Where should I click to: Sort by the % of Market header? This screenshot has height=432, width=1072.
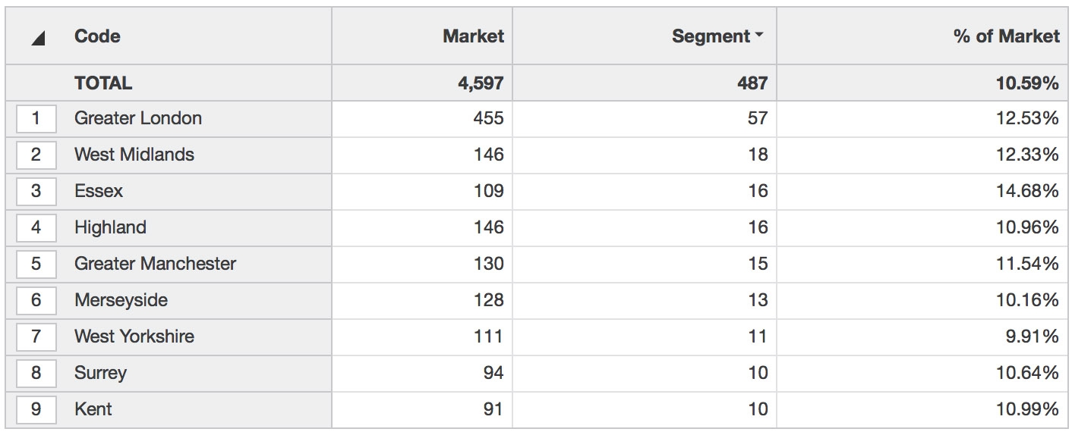[x=1006, y=36]
